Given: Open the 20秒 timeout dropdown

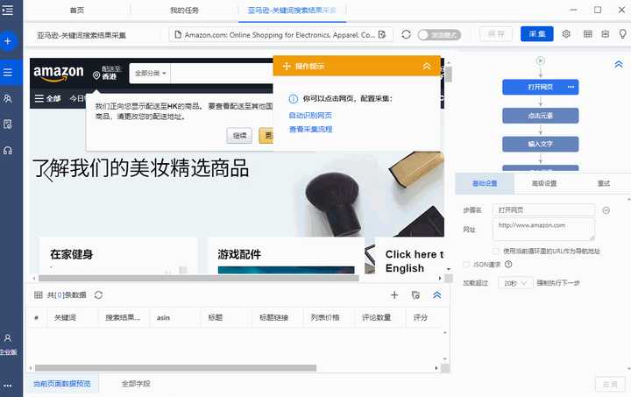Looking at the screenshot, I should [x=515, y=283].
